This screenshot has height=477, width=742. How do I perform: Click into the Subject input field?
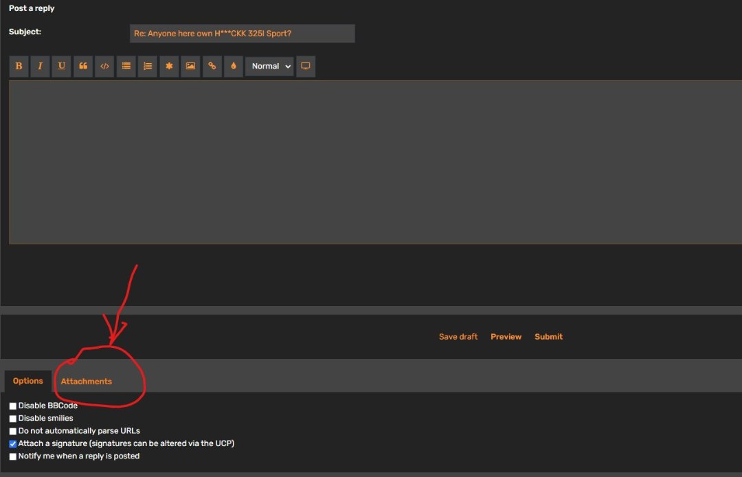tap(242, 34)
